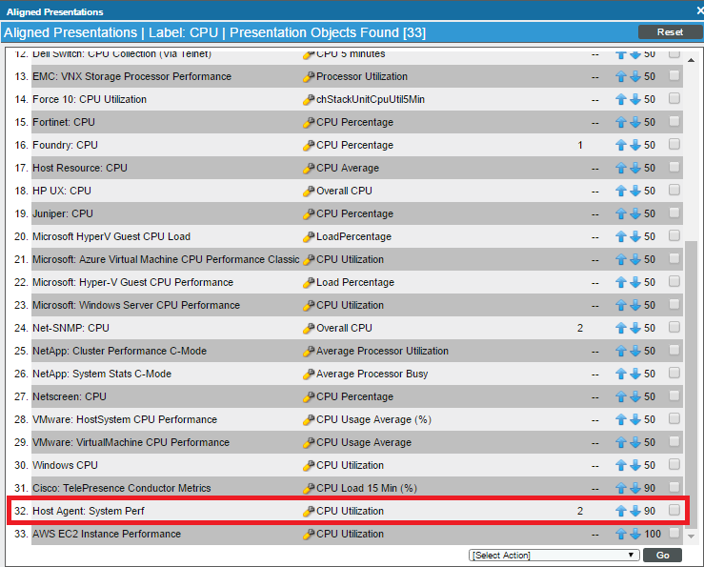Move Windows CPU row up
This screenshot has width=704, height=567.
click(620, 465)
